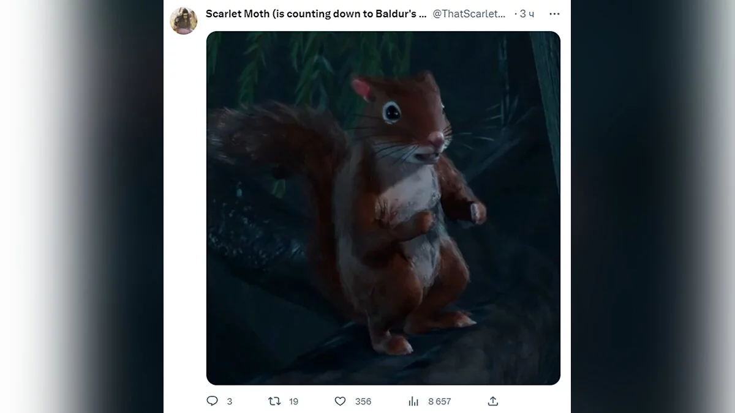Click the squirrel's pink ear in the picture

(x=361, y=89)
